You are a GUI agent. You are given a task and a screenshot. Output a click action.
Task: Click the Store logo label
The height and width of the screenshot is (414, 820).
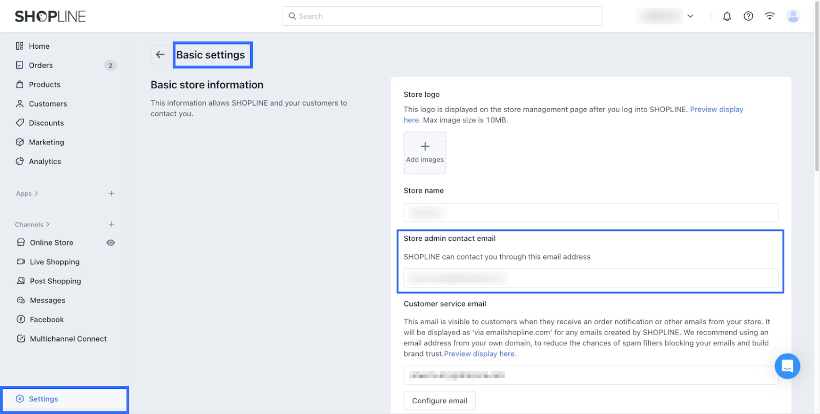[421, 94]
